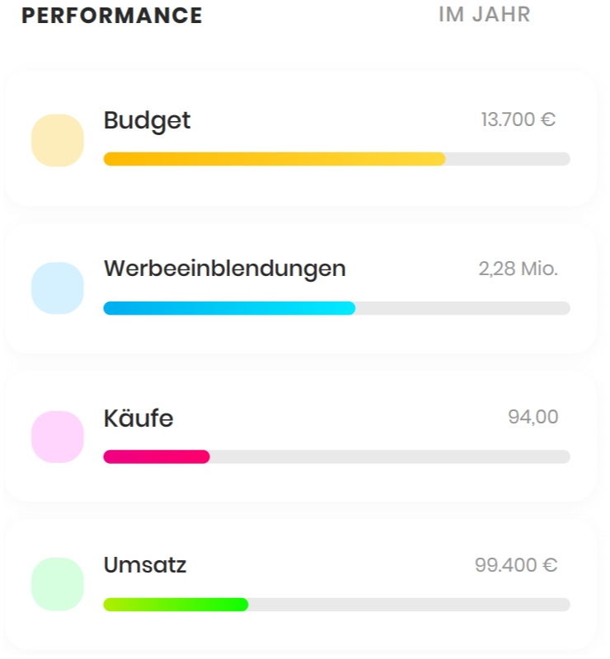Click the Werbeeinblendungen label
Image resolution: width=610 pixels, height=659 pixels.
(225, 269)
